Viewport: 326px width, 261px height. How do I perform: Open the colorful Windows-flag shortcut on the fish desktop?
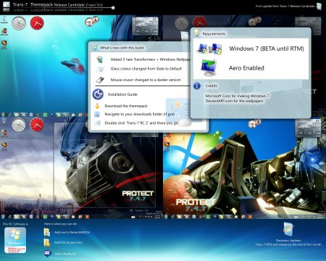[4, 32]
